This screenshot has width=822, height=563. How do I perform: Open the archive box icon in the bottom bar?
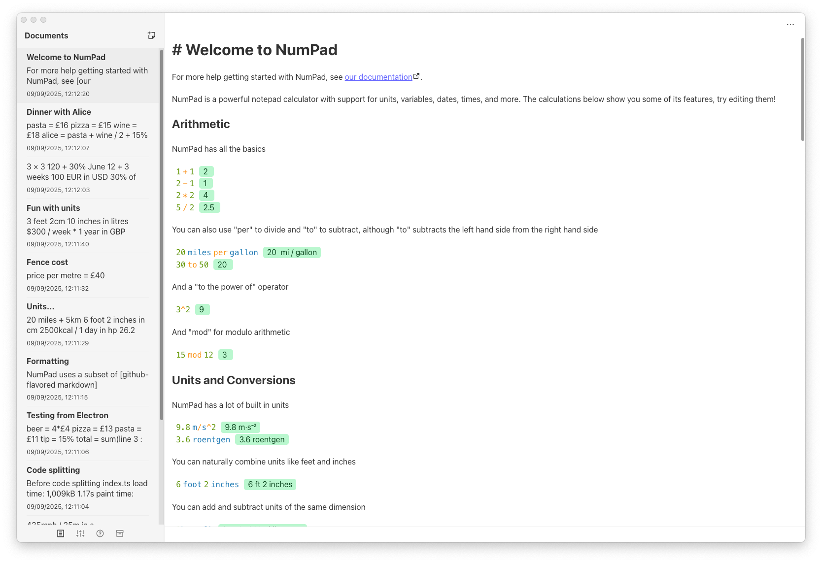(120, 533)
